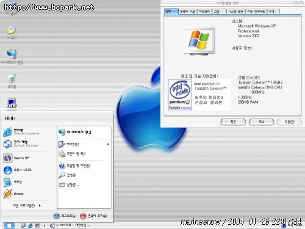Switch to the Remote (원격) tab
This screenshot has height=229, width=305.
click(273, 12)
